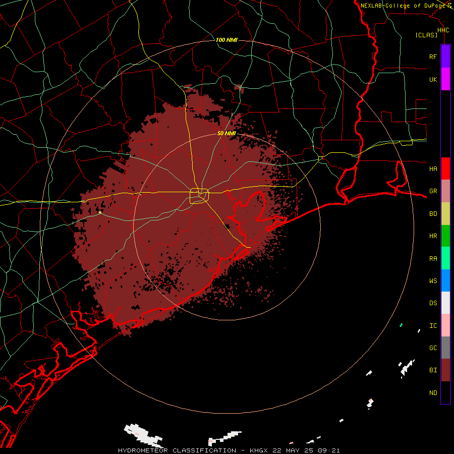Click the 100 NMI range ring label
454x454 pixels.
coord(226,40)
